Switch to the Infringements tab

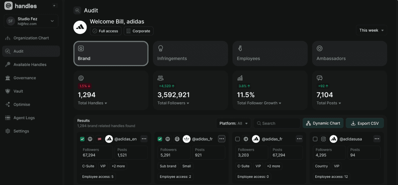190,54
